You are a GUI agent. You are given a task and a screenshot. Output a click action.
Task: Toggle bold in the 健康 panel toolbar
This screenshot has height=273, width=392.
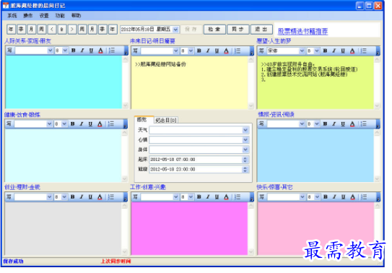coord(73,124)
